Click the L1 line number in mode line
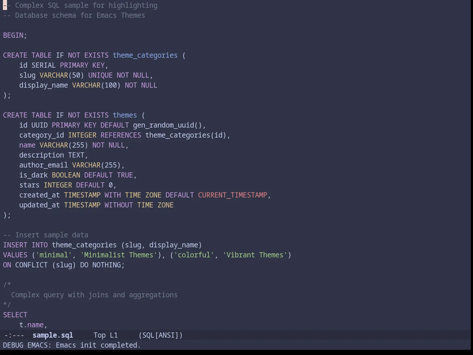This screenshot has width=473, height=355. coord(114,335)
